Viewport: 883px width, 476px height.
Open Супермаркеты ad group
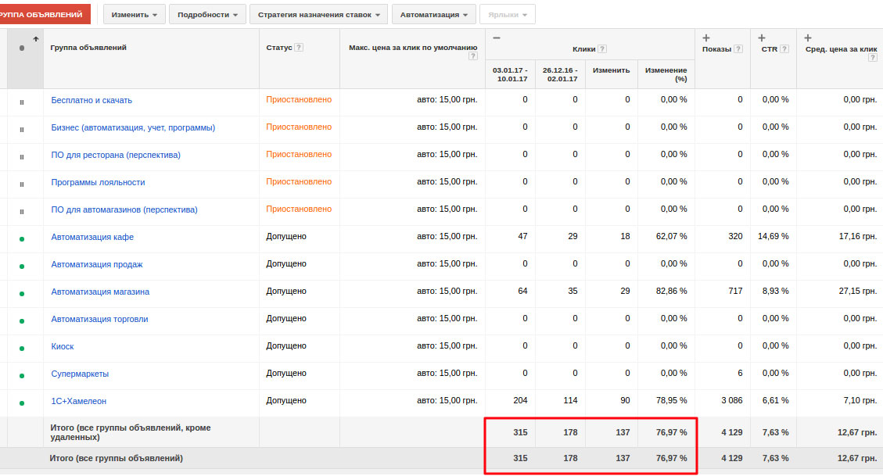[80, 374]
